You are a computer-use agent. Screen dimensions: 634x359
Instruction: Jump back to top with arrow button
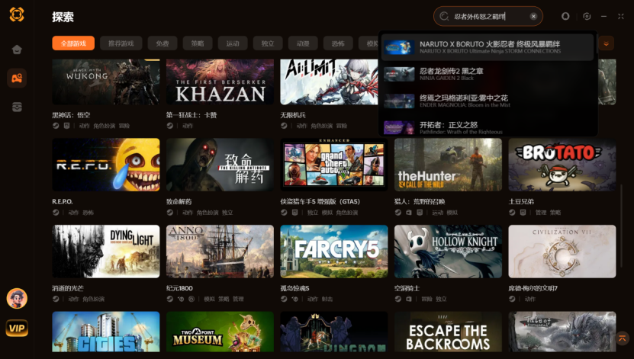[x=623, y=338]
